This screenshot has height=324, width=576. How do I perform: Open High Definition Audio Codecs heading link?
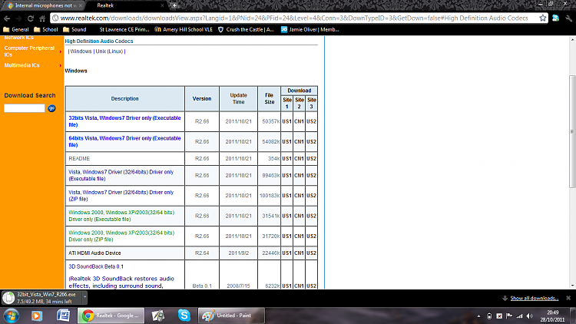99,41
